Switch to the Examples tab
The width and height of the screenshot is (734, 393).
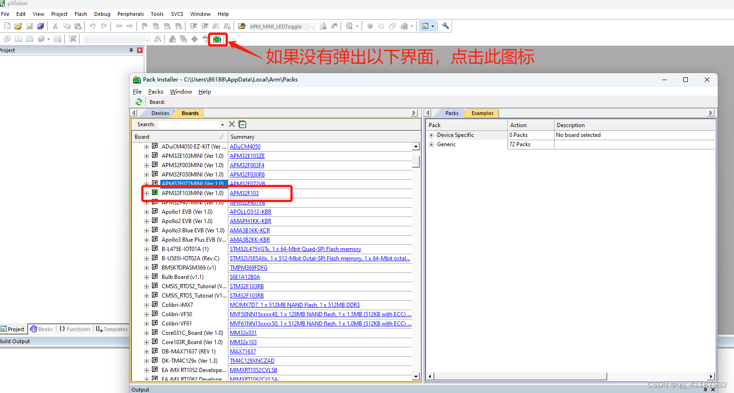point(482,113)
